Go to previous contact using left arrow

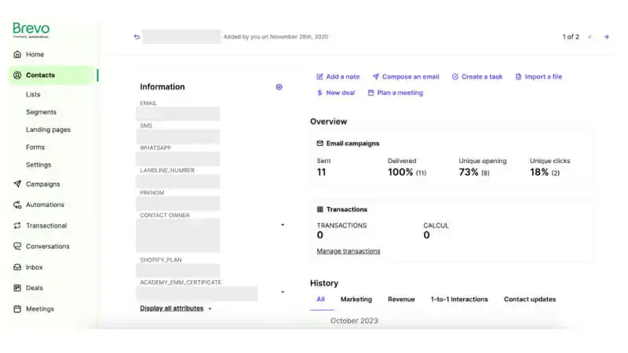click(x=590, y=37)
